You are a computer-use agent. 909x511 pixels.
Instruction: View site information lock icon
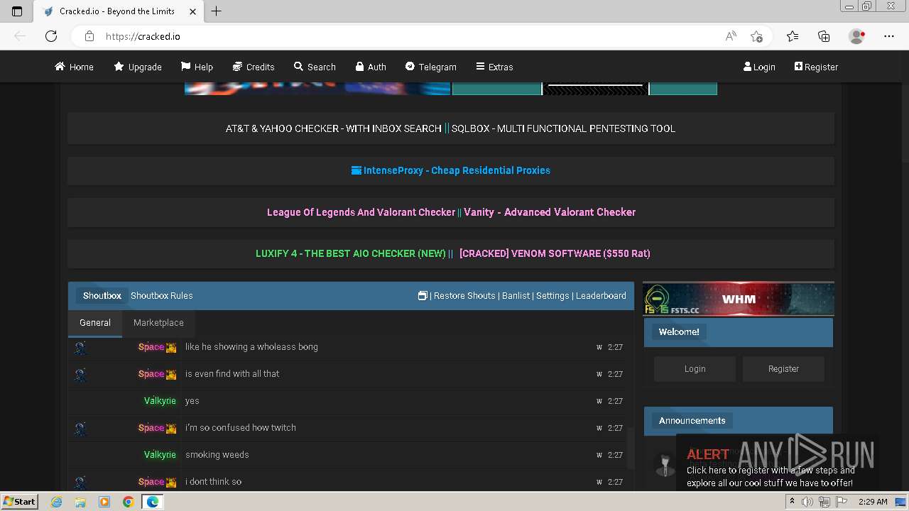click(x=89, y=36)
